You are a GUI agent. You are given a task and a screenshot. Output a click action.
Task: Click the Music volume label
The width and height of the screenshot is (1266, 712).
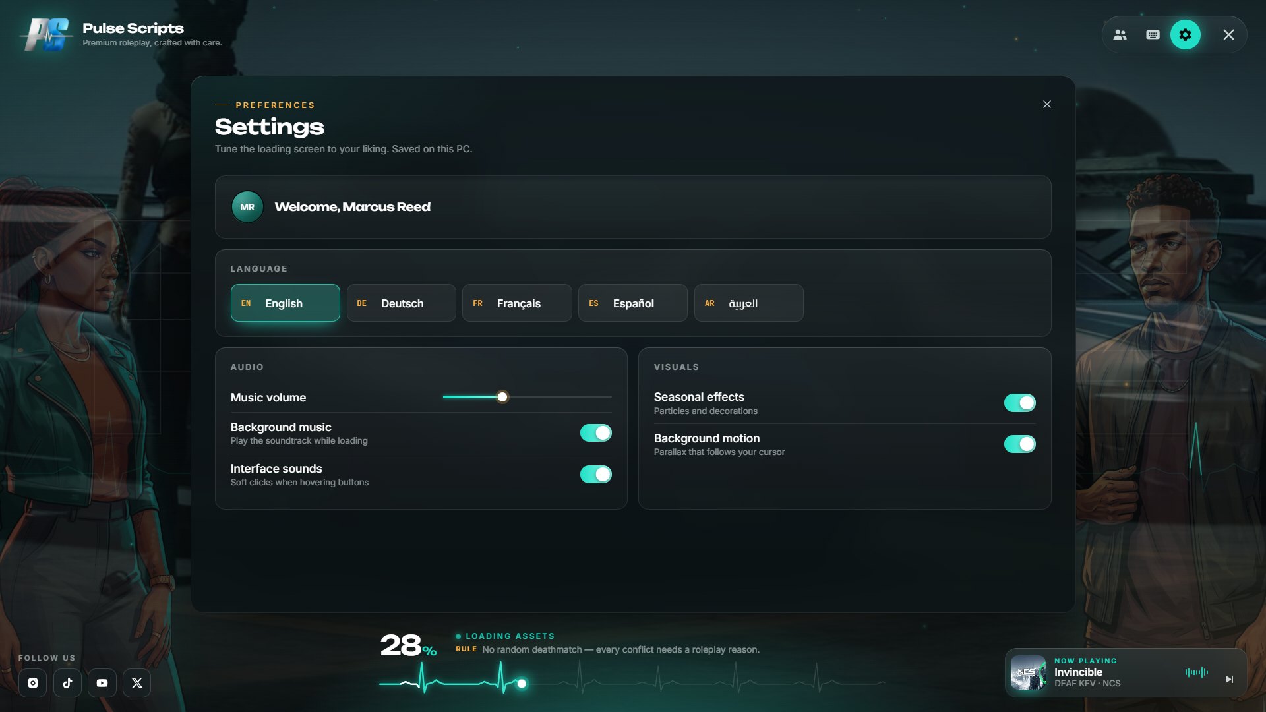(268, 398)
